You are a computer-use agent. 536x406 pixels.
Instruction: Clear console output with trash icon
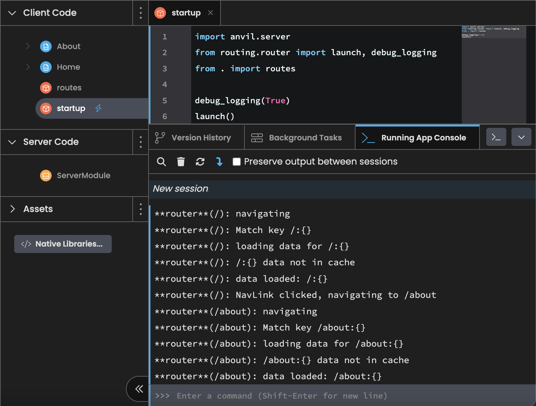pyautogui.click(x=181, y=162)
